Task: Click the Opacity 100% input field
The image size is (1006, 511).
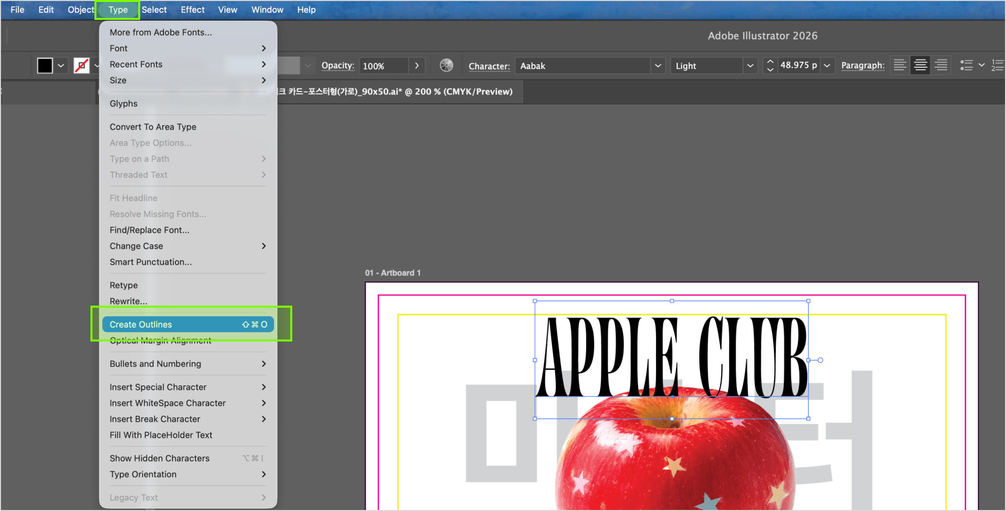Action: [384, 66]
